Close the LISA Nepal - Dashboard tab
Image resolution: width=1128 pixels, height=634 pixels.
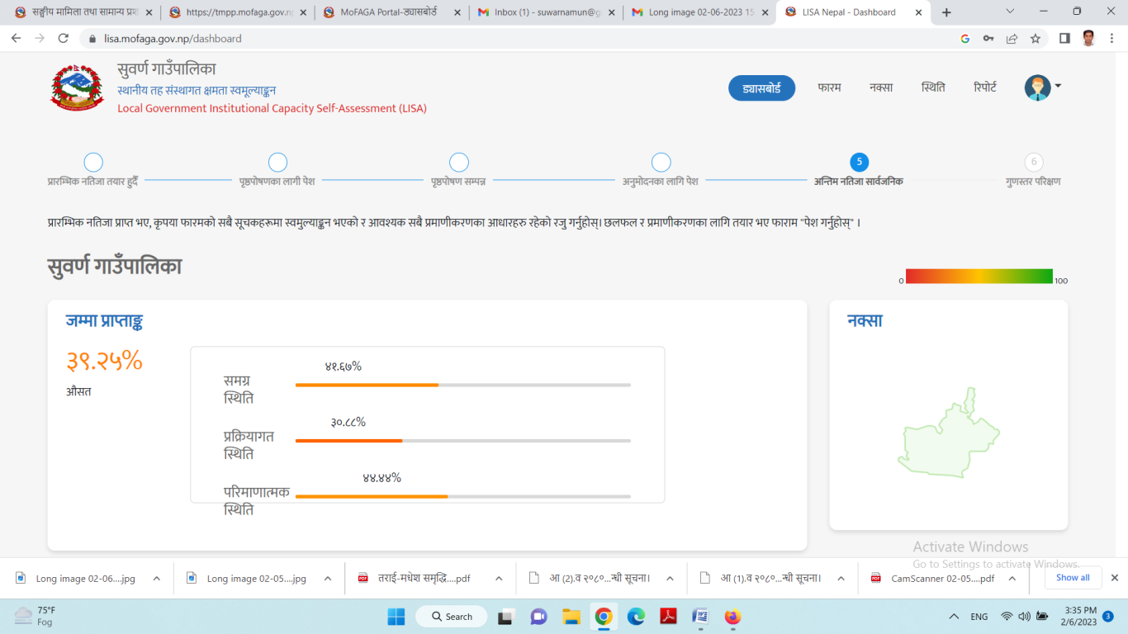918,12
